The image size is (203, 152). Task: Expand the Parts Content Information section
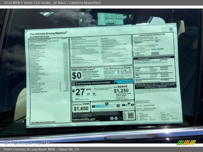tap(152, 34)
